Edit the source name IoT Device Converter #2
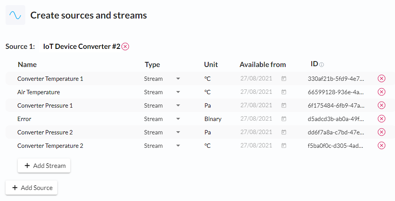395x201 pixels. (82, 47)
